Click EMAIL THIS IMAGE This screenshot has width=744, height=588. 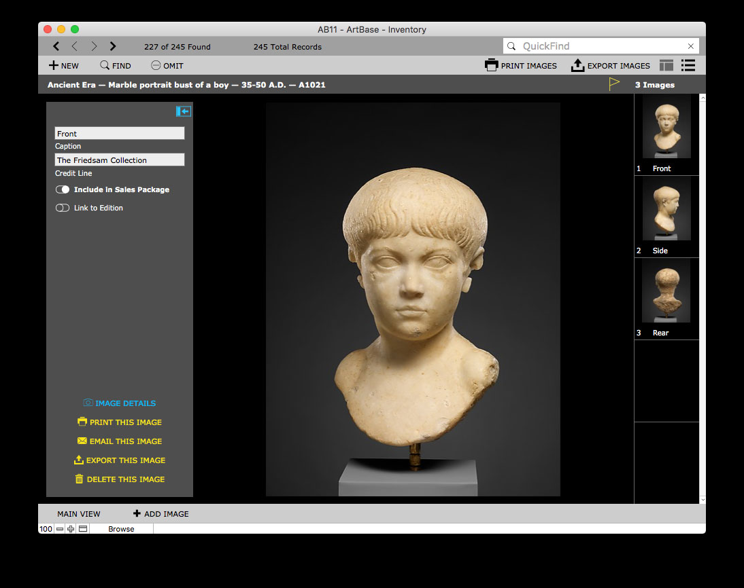tap(120, 441)
